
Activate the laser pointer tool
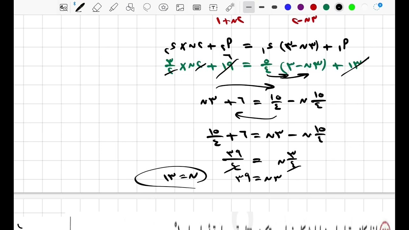click(230, 7)
